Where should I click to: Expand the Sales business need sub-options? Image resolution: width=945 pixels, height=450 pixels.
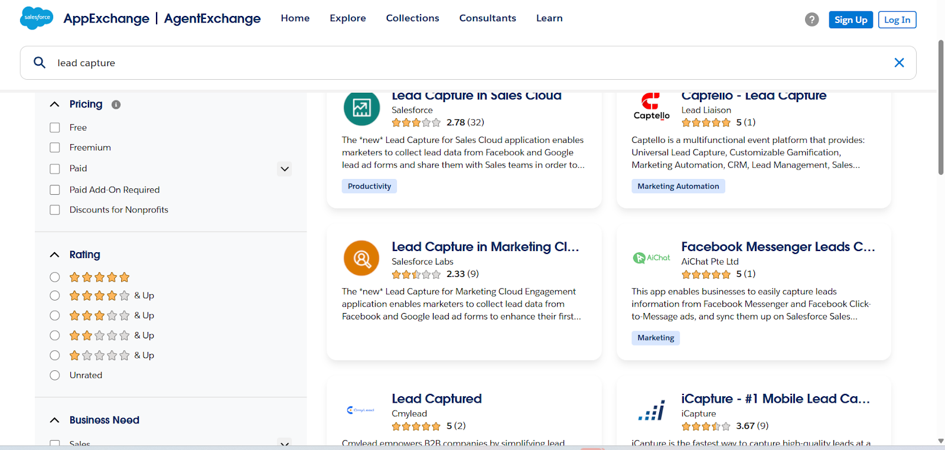pos(285,444)
